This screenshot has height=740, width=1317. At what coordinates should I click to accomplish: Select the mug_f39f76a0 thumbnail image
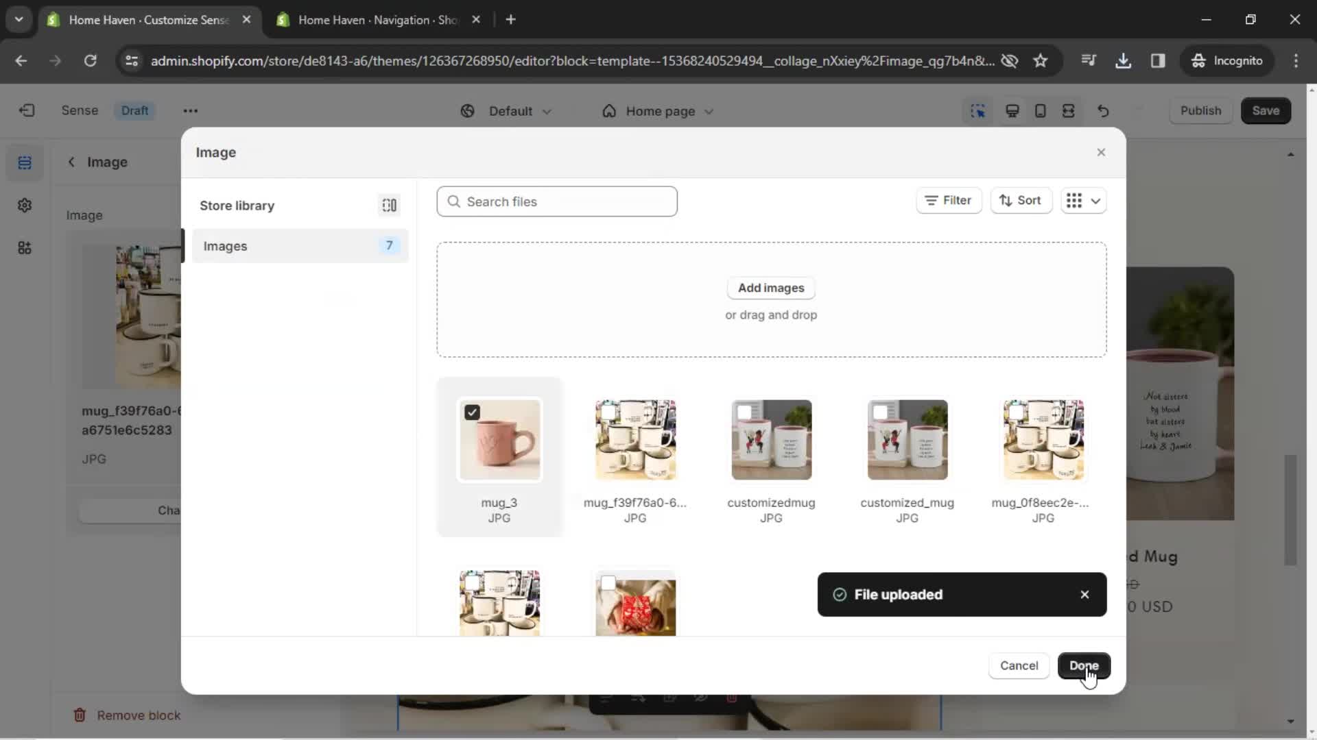[x=635, y=439]
